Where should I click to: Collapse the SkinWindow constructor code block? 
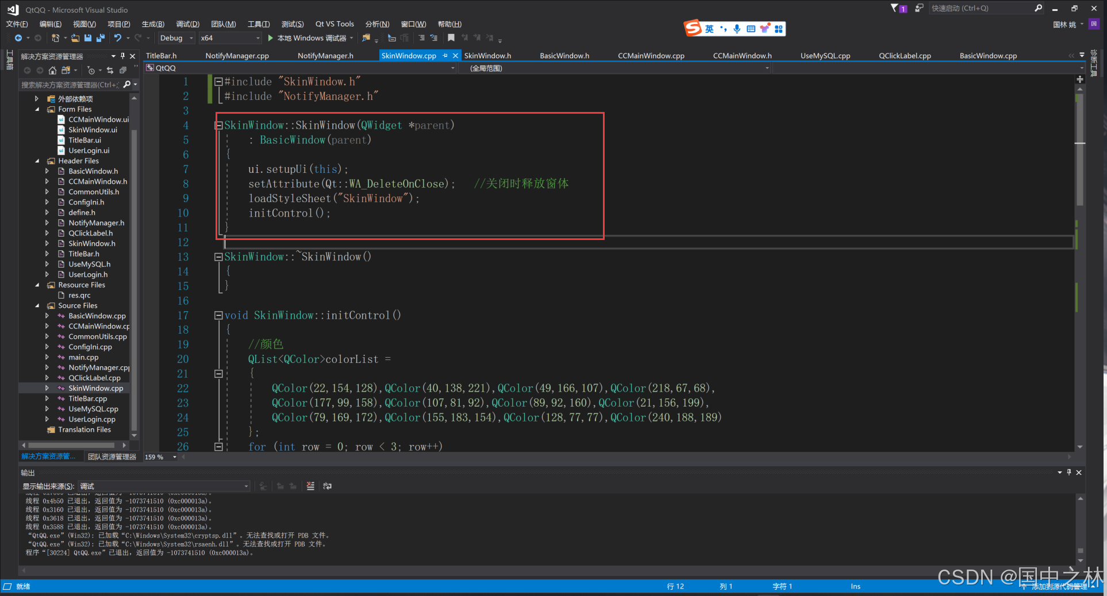(x=218, y=125)
